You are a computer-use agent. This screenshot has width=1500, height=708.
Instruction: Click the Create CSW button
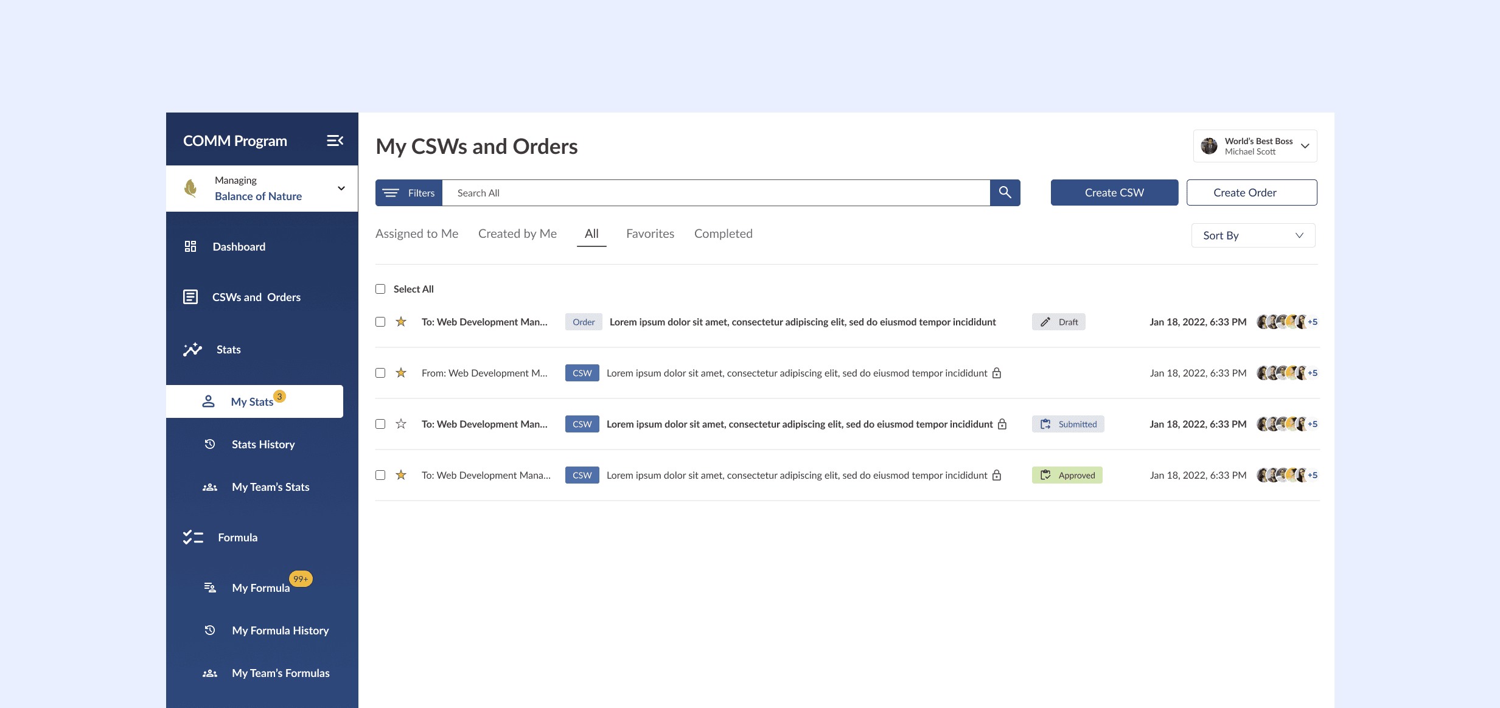[x=1114, y=193]
